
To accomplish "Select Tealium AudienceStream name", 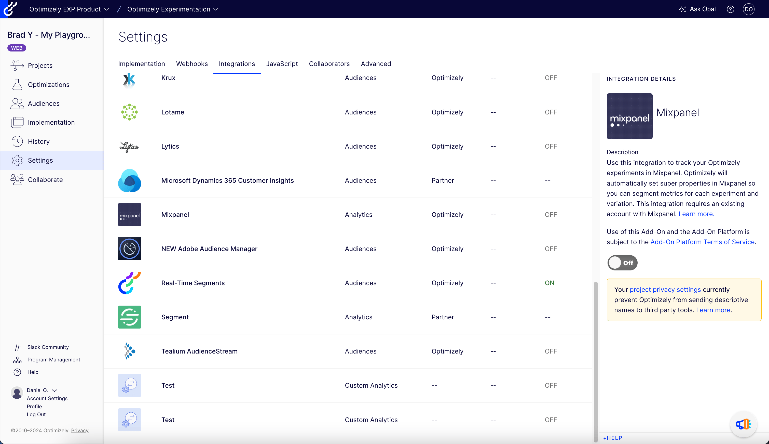I will [x=199, y=351].
